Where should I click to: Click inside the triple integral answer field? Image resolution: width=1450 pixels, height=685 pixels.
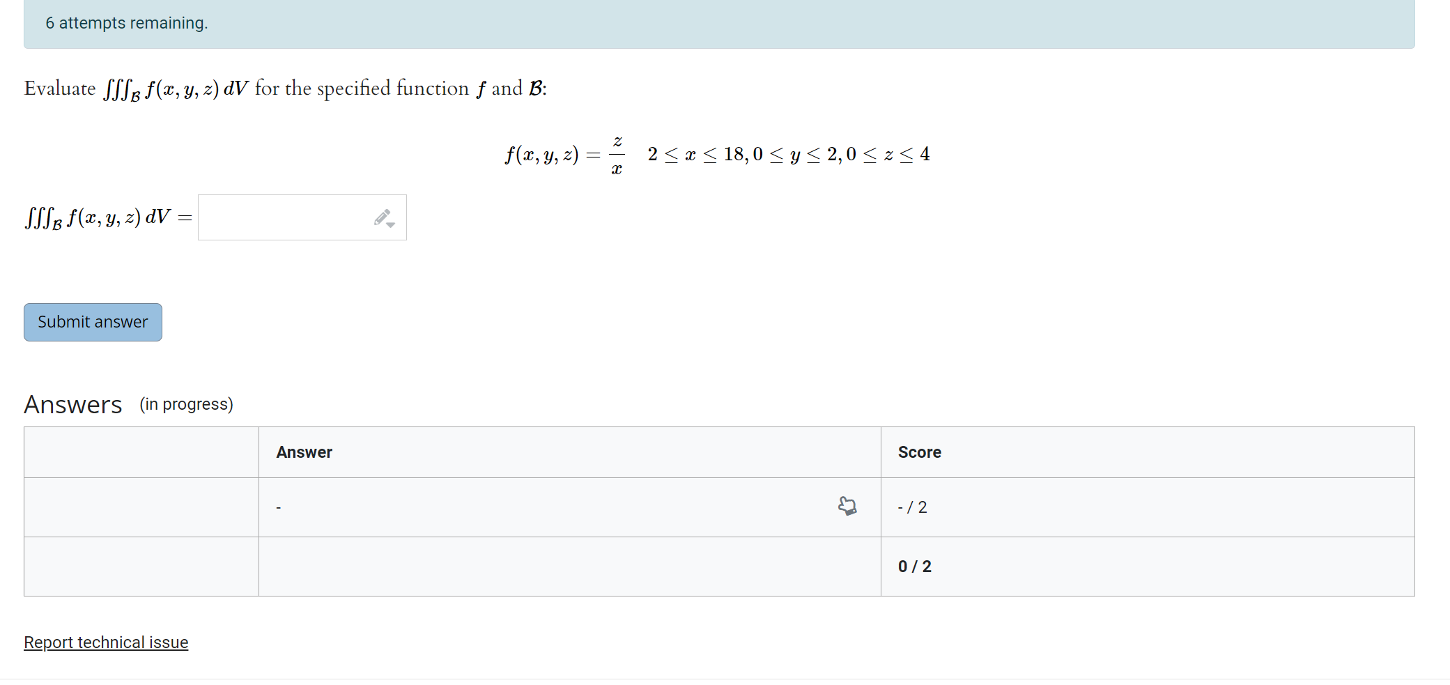click(x=293, y=217)
